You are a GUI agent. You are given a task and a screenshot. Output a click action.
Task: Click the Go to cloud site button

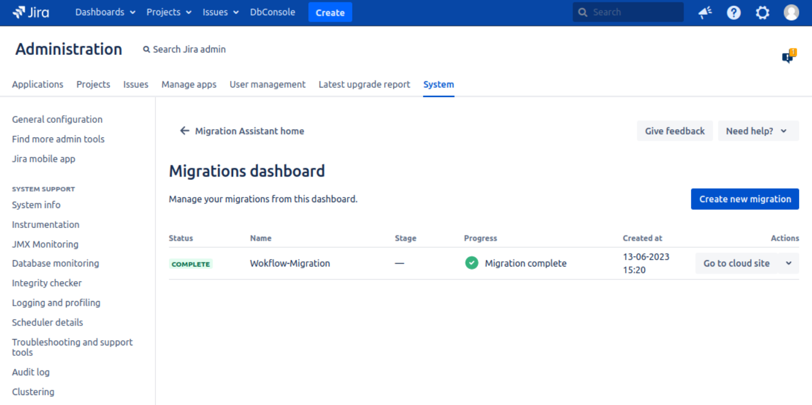coord(736,264)
